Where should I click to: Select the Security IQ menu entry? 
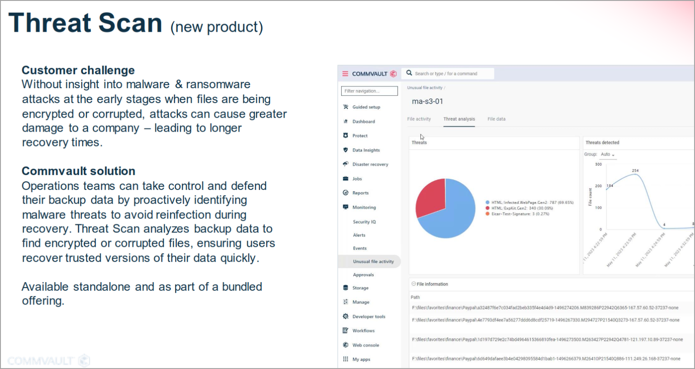[x=364, y=222]
